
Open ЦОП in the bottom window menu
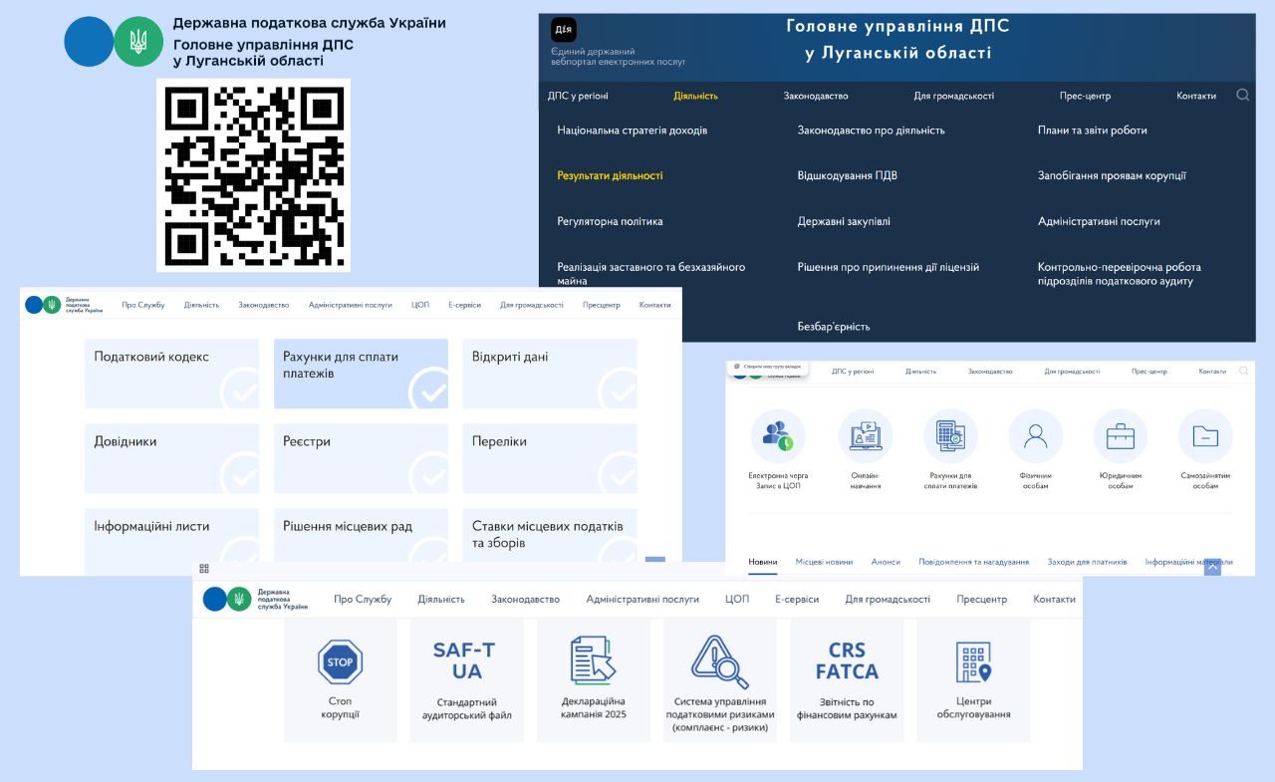pos(737,599)
